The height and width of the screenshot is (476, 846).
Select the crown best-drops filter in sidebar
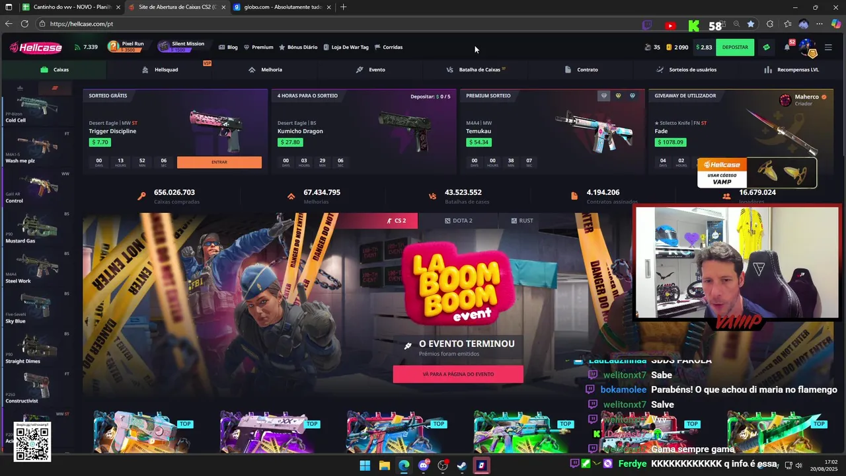click(20, 88)
